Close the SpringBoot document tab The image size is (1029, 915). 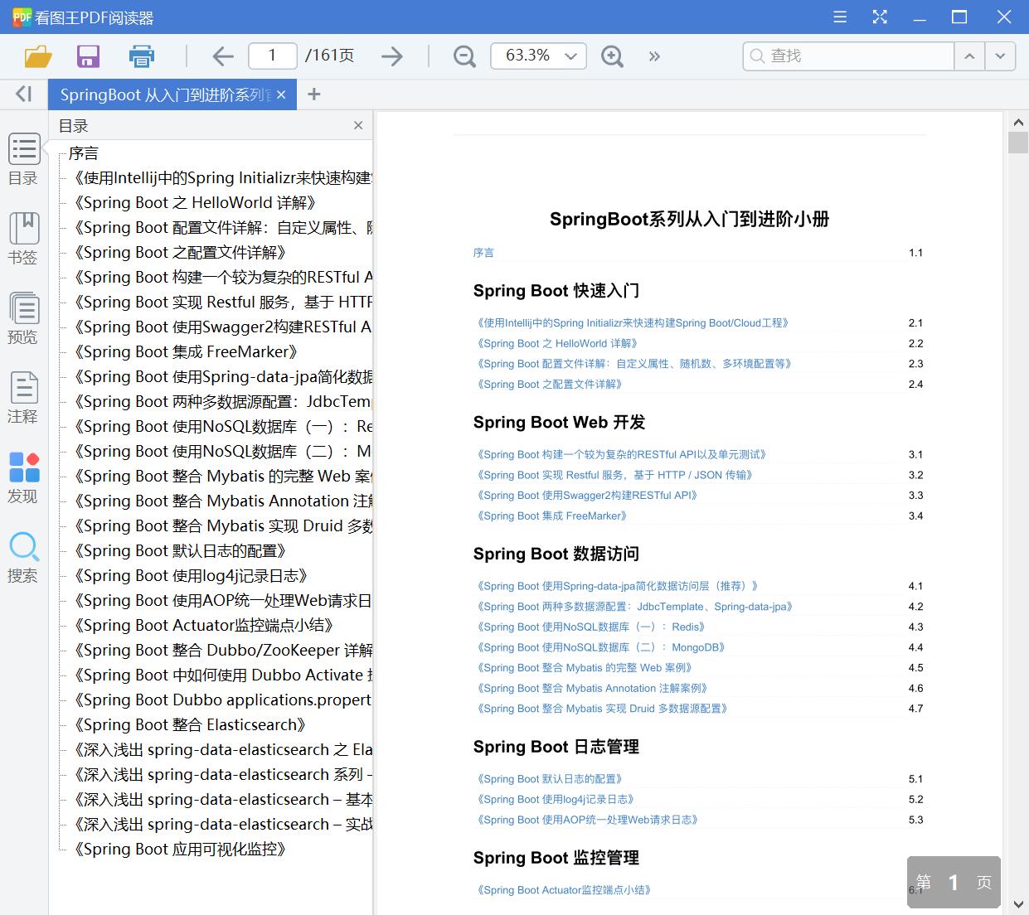point(281,94)
